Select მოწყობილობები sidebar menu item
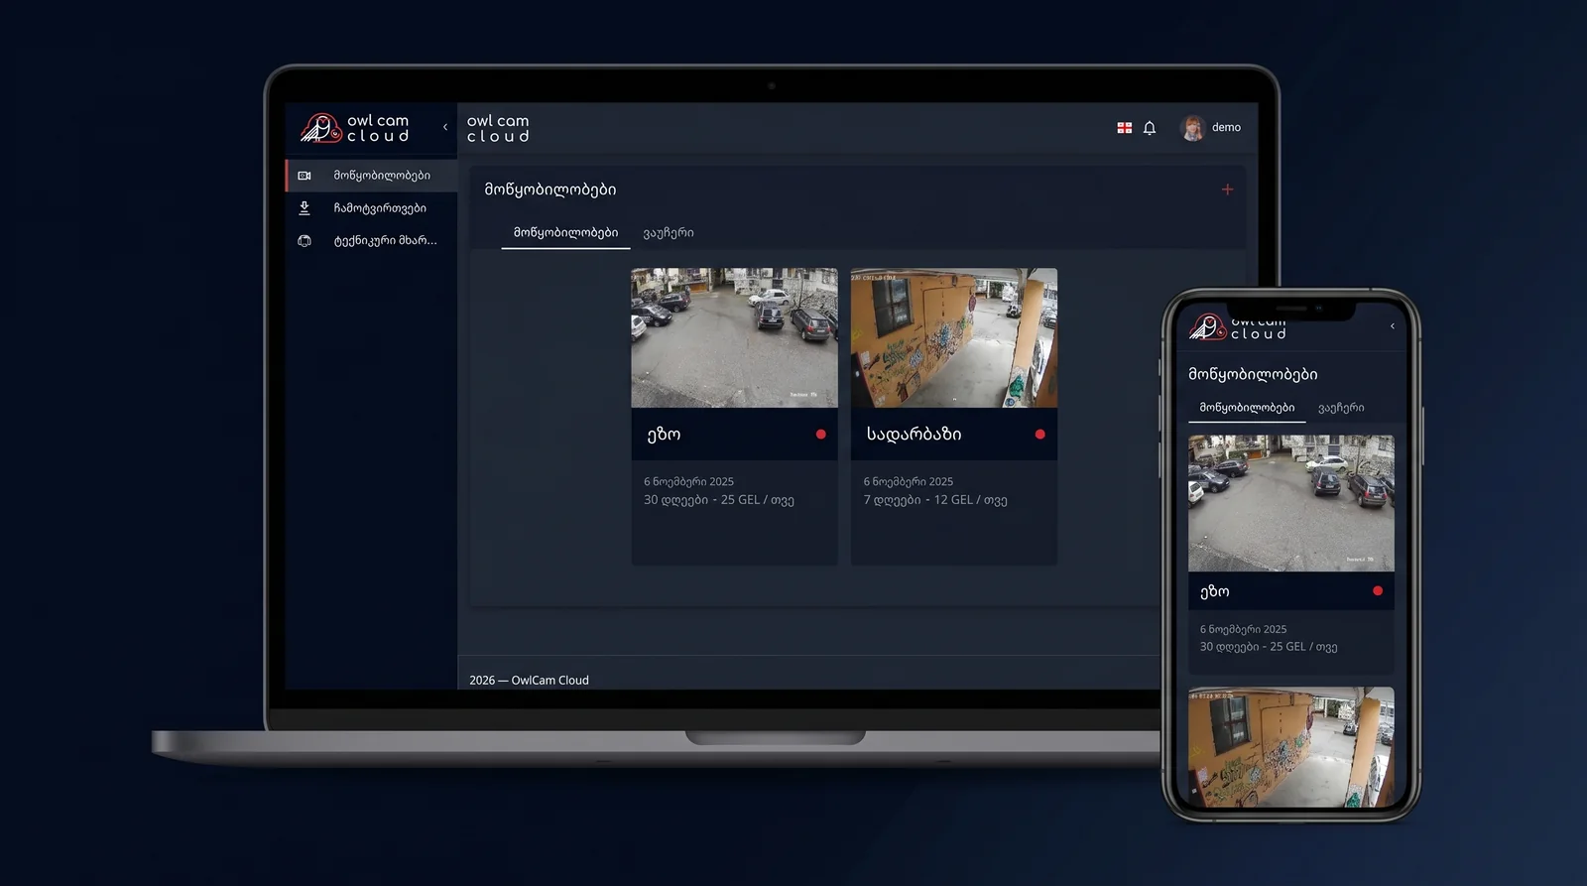Image resolution: width=1587 pixels, height=886 pixels. click(x=372, y=176)
